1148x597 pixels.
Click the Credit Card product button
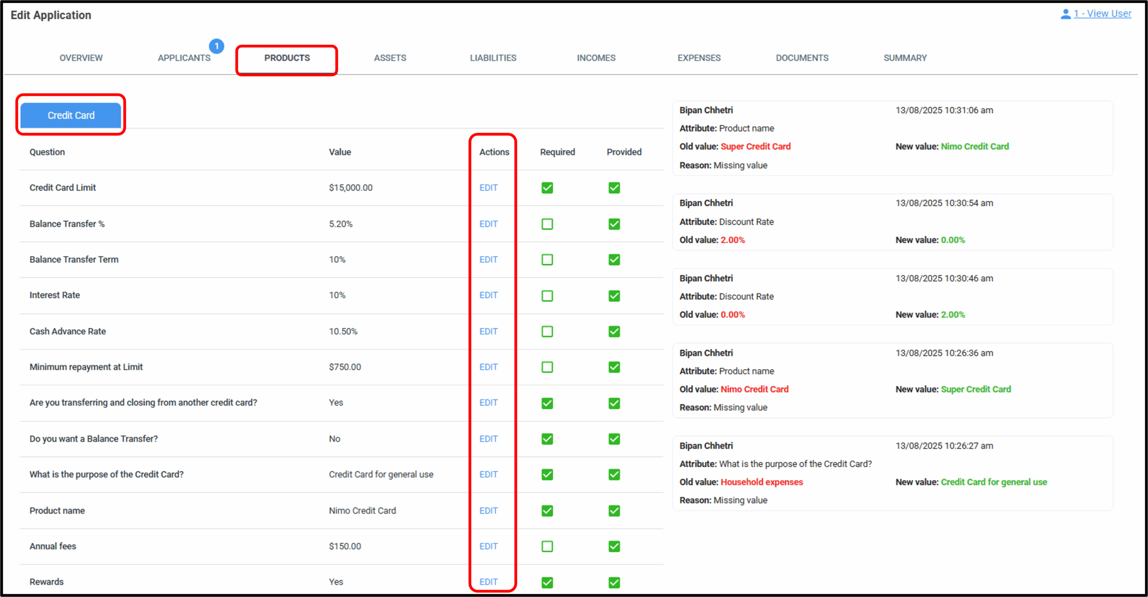point(71,115)
